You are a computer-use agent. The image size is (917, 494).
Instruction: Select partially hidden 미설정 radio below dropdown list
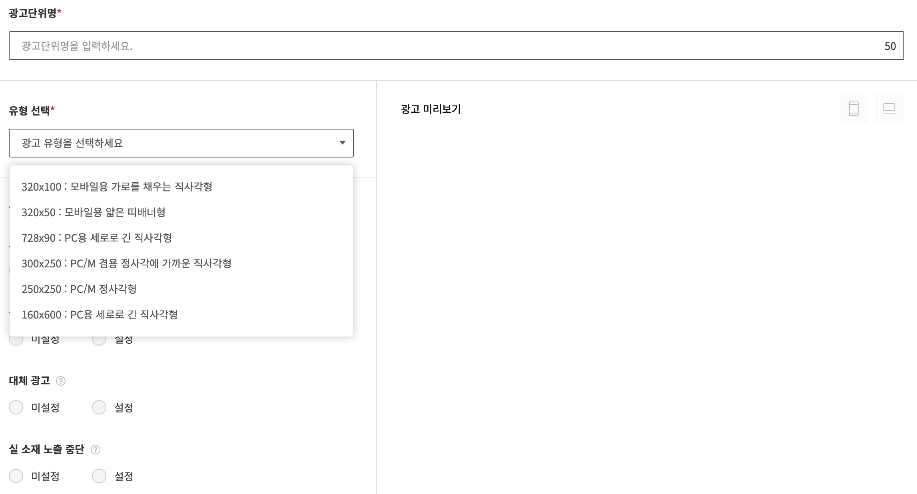tap(16, 341)
